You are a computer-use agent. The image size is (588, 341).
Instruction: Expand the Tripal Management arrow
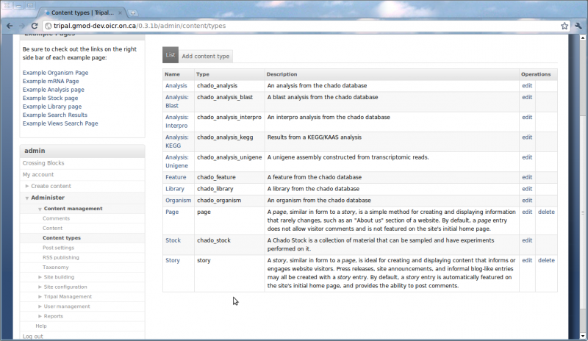tap(40, 296)
